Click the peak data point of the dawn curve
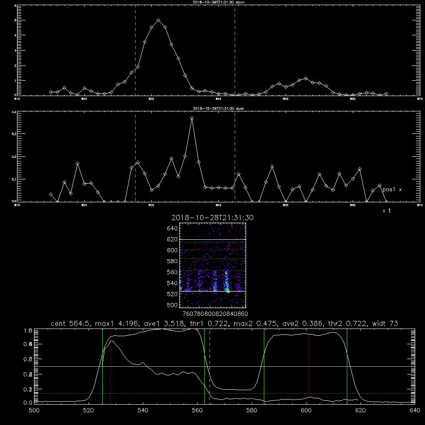The width and height of the screenshot is (425, 425). pos(158,20)
